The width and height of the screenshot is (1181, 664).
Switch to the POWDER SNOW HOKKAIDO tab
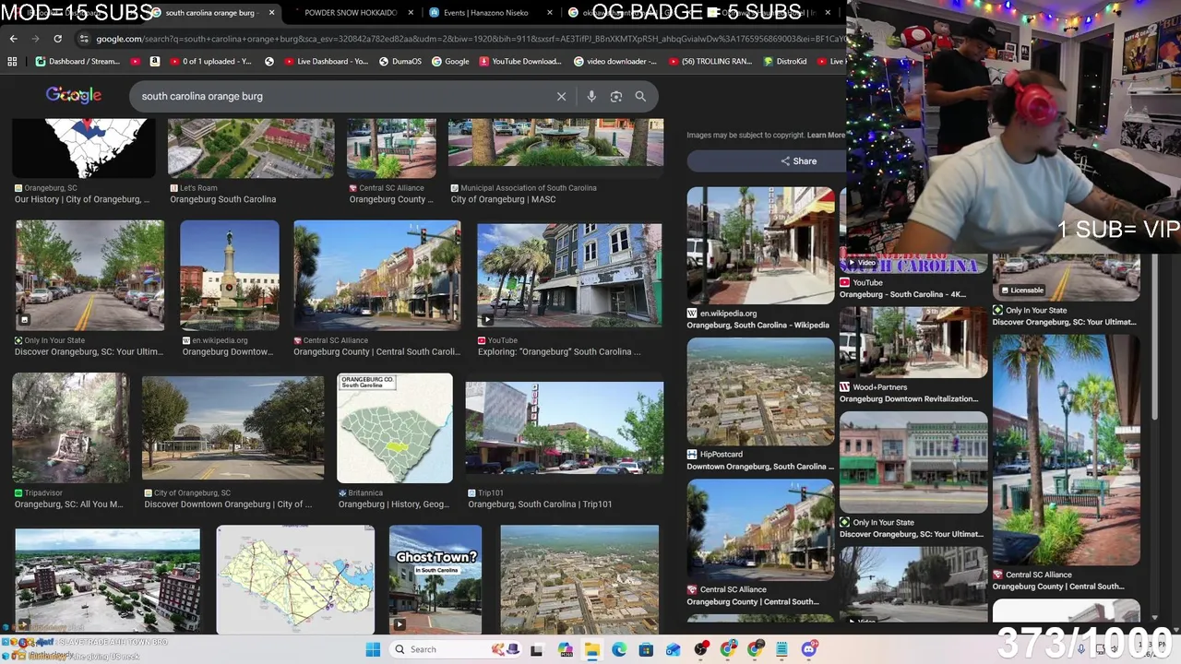[351, 13]
